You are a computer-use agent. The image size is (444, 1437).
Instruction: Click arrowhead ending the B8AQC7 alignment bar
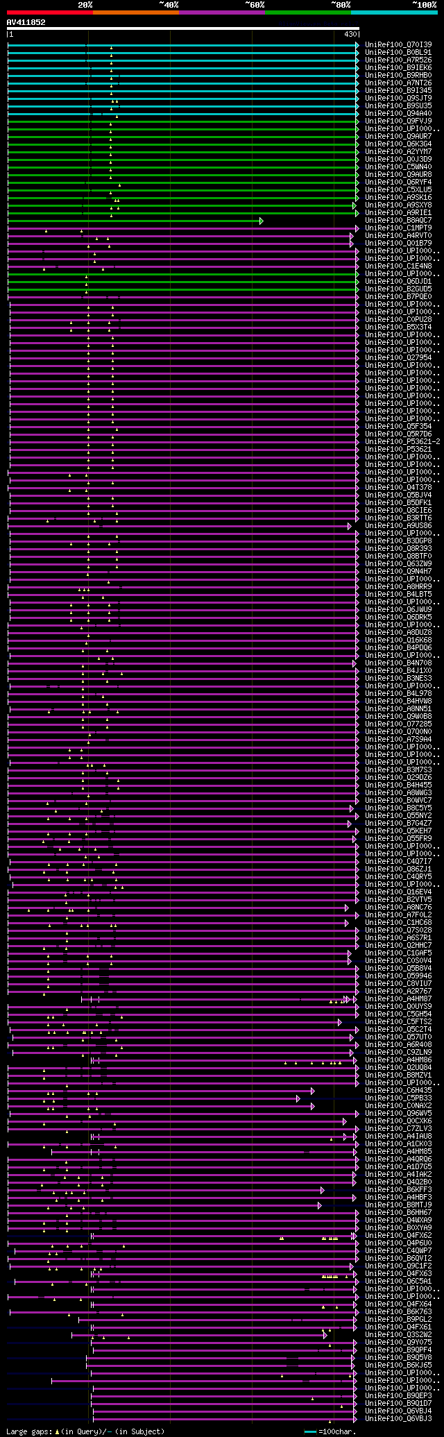(x=262, y=221)
